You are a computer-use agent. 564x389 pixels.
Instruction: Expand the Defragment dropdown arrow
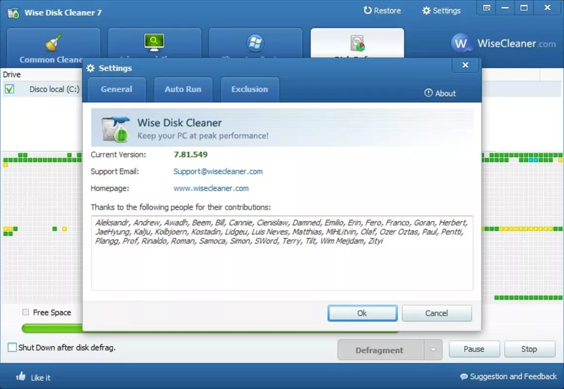433,350
